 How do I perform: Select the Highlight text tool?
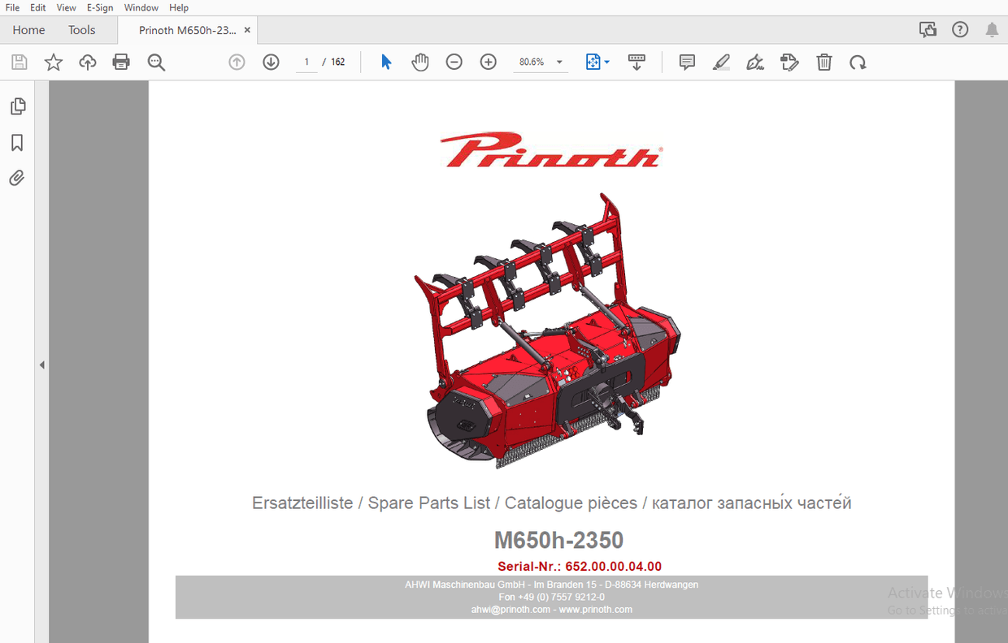(721, 62)
